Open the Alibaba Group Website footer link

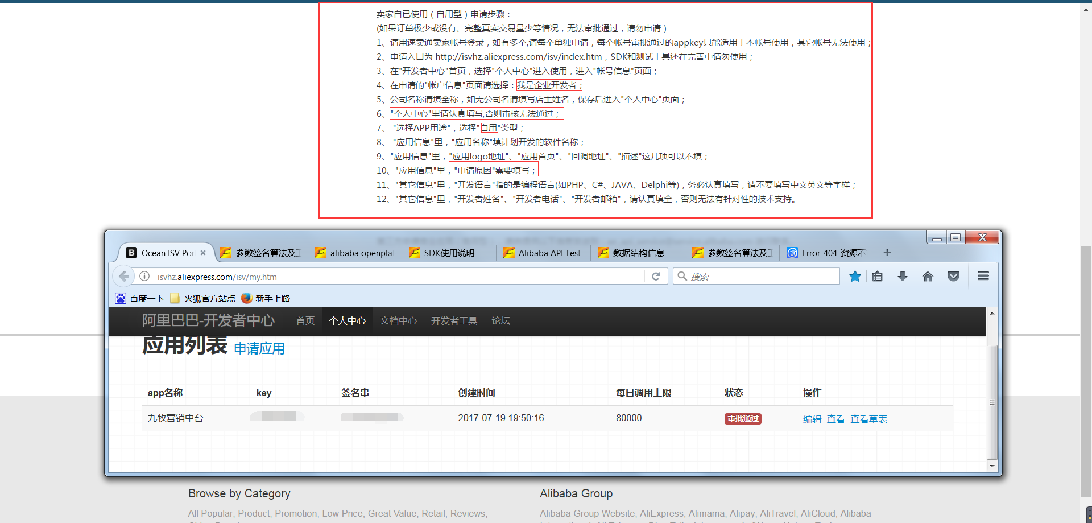pyautogui.click(x=587, y=513)
